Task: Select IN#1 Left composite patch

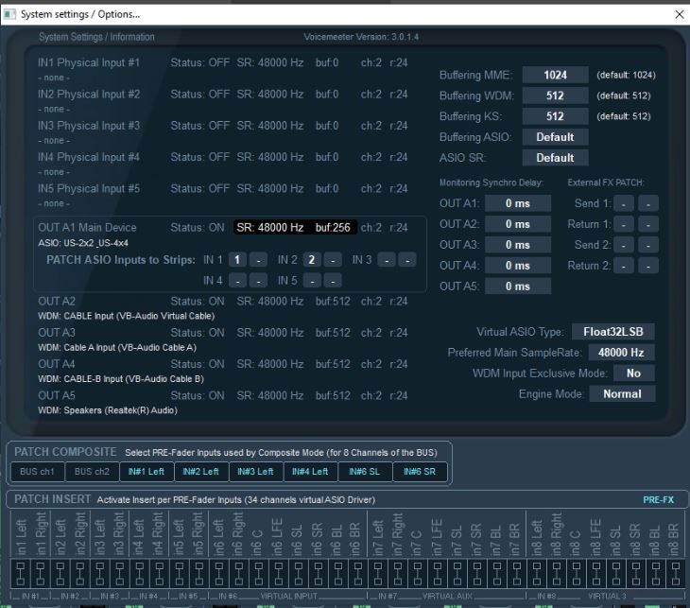Action: (147, 472)
